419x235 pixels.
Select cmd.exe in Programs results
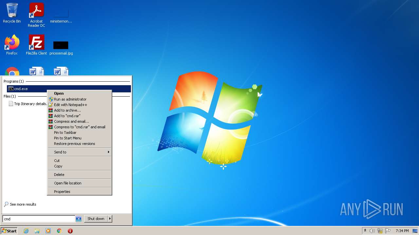point(69,89)
